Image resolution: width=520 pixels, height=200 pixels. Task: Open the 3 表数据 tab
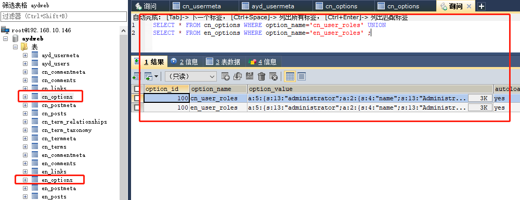(x=224, y=62)
